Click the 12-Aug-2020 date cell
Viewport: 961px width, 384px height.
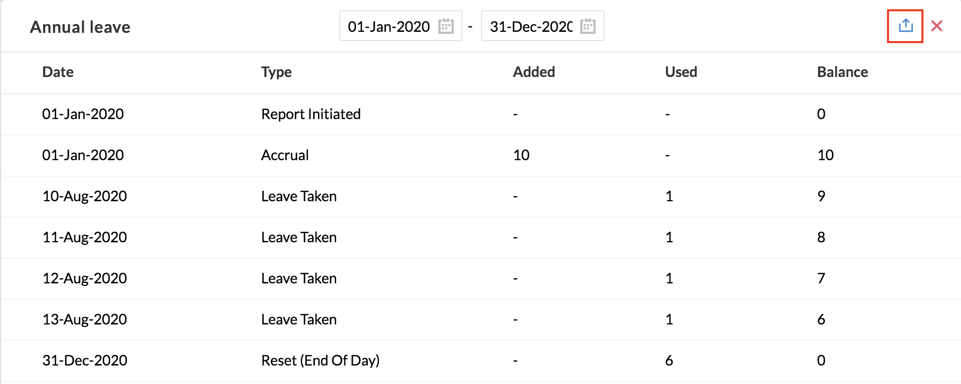(x=84, y=278)
